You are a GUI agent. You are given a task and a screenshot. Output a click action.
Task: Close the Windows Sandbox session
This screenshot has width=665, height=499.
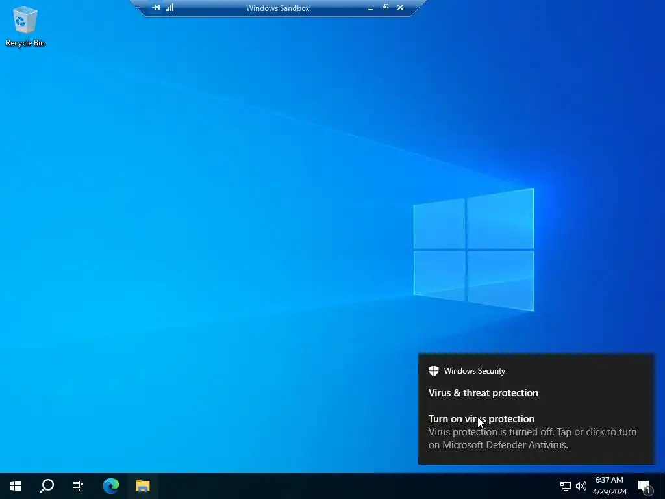click(x=400, y=8)
